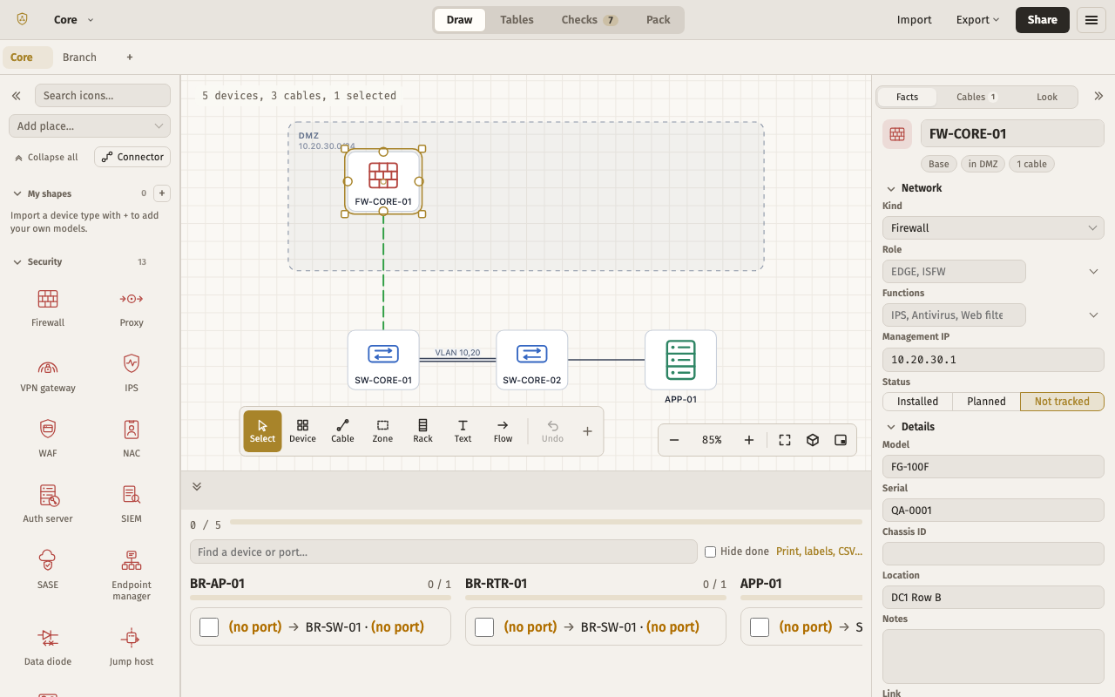Open the Kind dropdown showing Firewall
The height and width of the screenshot is (697, 1115).
(993, 228)
